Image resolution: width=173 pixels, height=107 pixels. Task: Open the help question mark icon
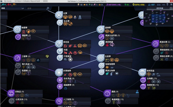168,5
